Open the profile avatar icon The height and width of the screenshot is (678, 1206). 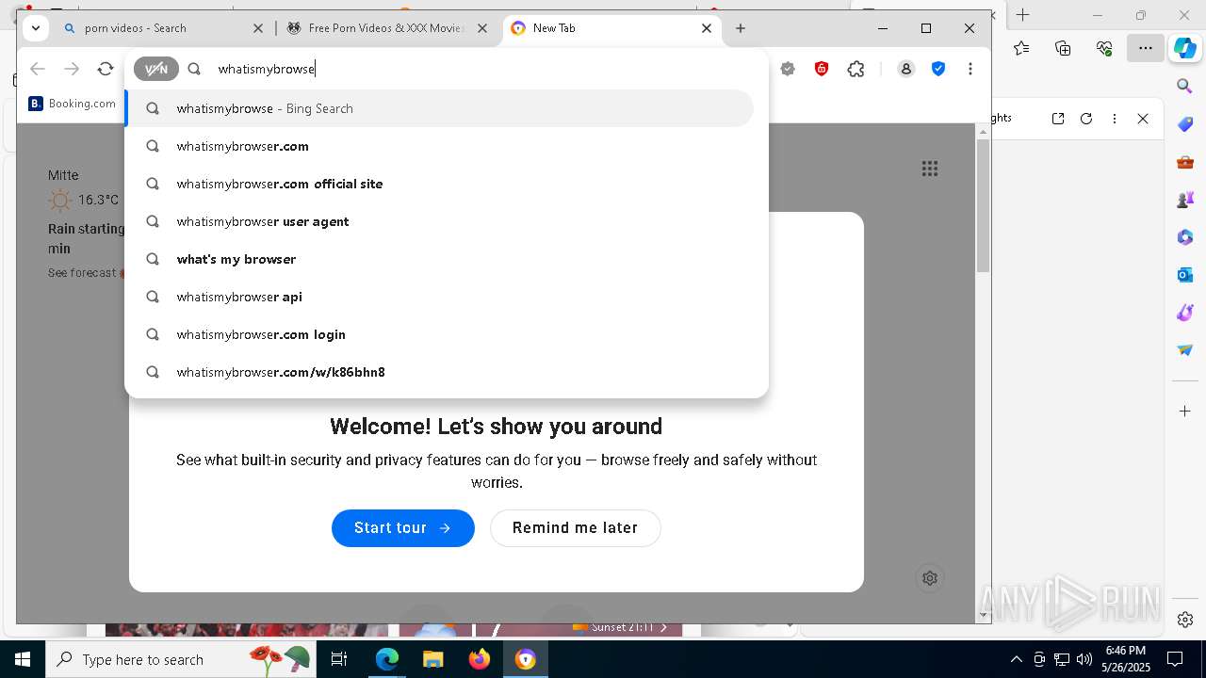point(906,69)
